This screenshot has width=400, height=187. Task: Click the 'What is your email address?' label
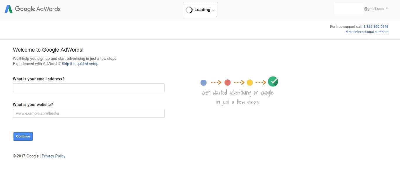(x=39, y=79)
